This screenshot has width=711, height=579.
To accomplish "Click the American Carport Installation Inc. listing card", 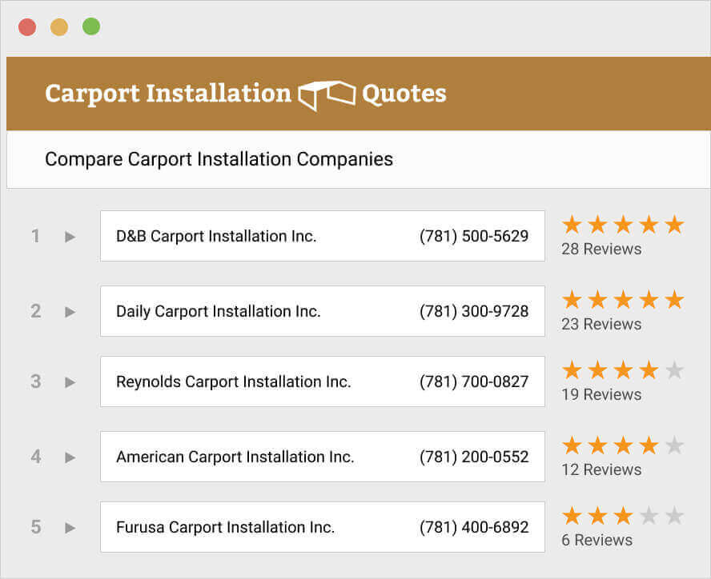I will pyautogui.click(x=322, y=457).
